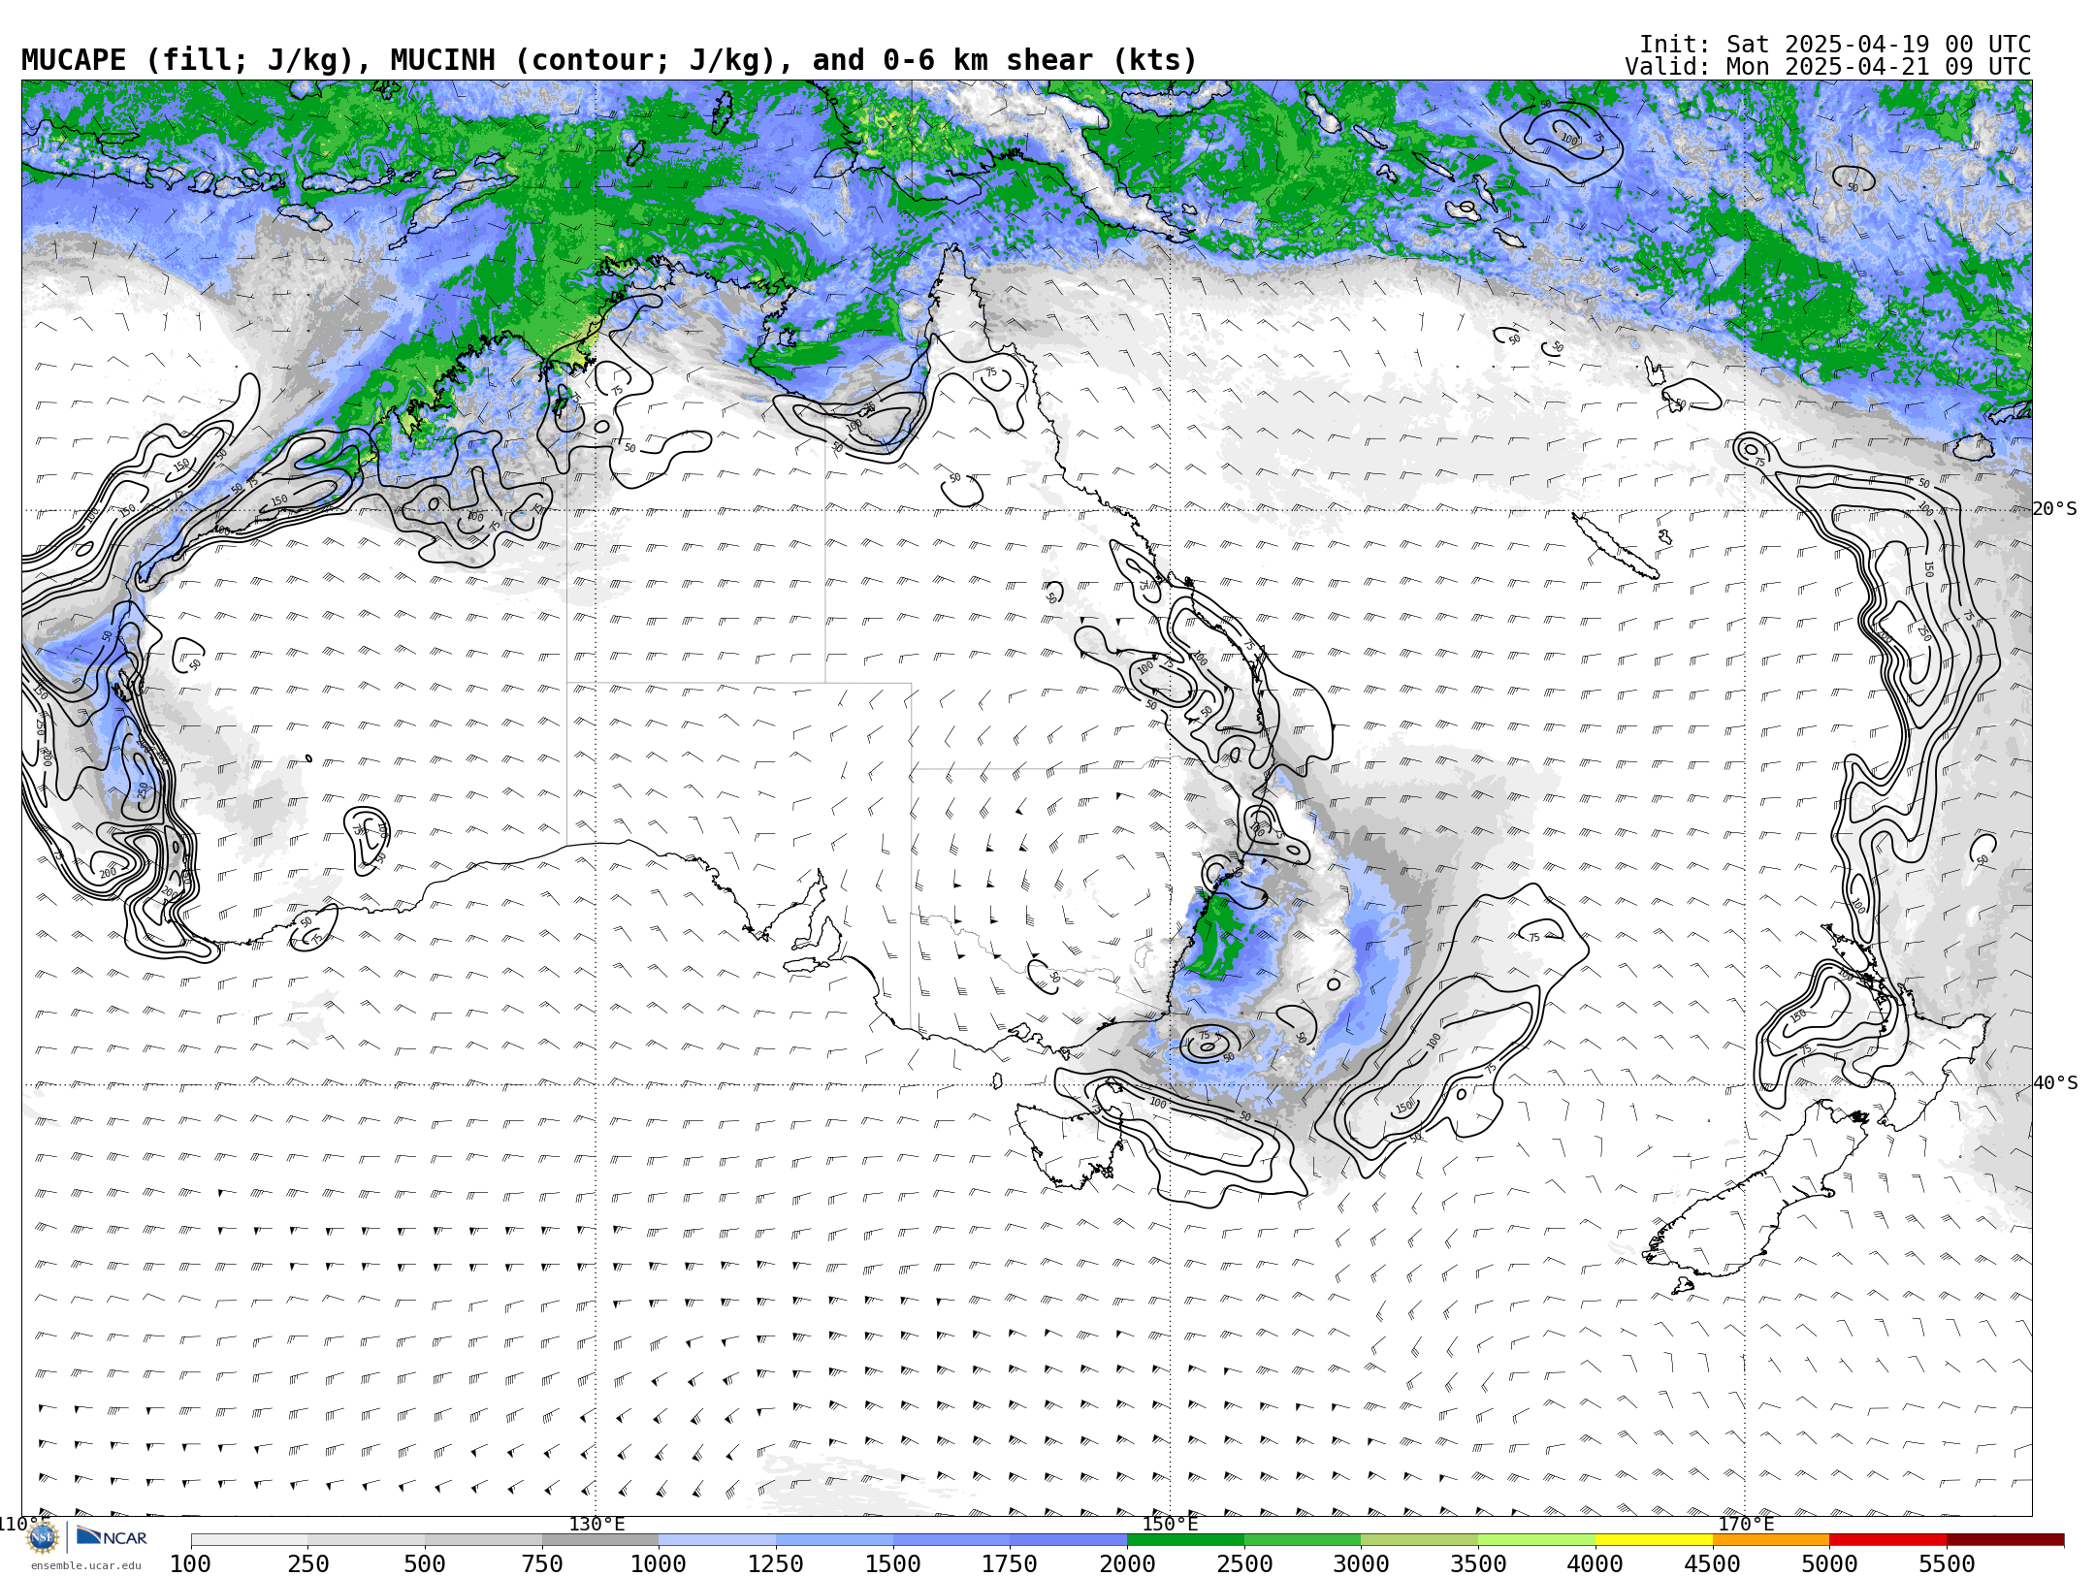The width and height of the screenshot is (2095, 1577).
Task: Pick the dark red 5500+ color swatch
Action: (x=2005, y=1540)
